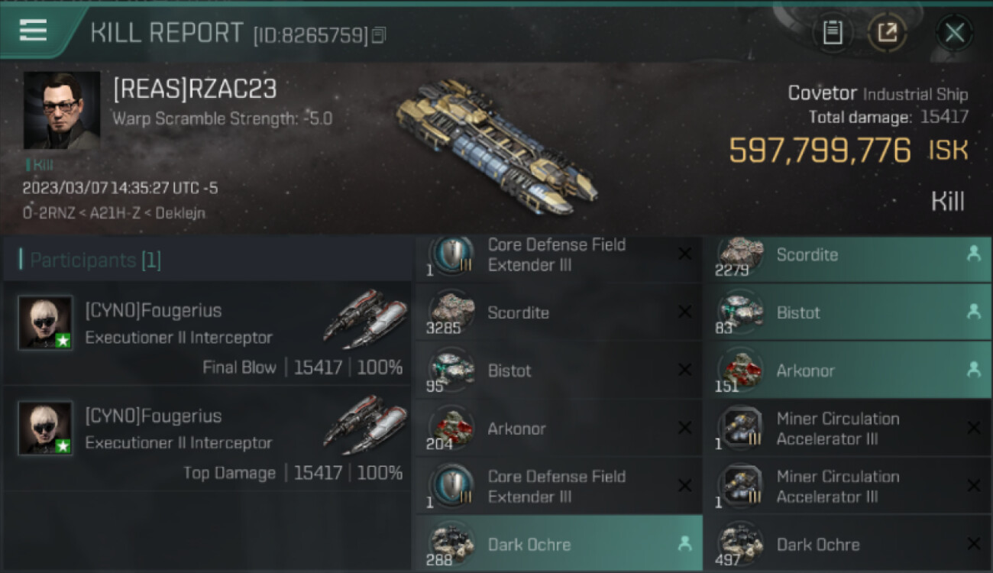Open the hamburger menu at top left
Image resolution: width=993 pixels, height=573 pixels.
pyautogui.click(x=34, y=31)
